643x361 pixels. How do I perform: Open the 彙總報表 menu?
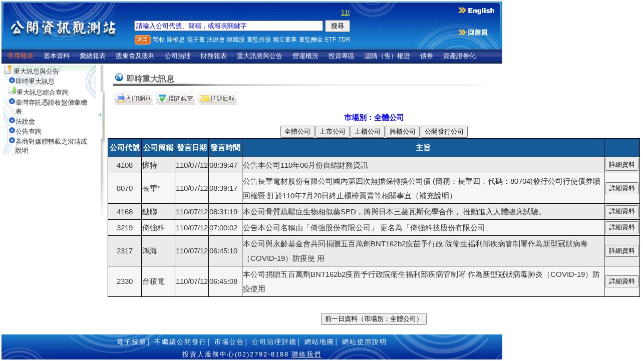[93, 56]
